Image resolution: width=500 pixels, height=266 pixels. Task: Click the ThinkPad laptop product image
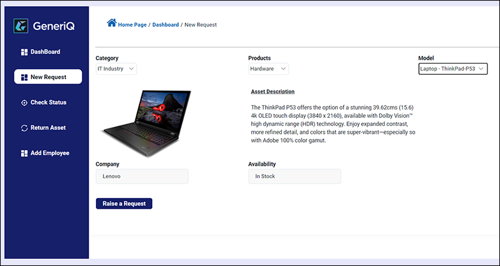pos(146,123)
